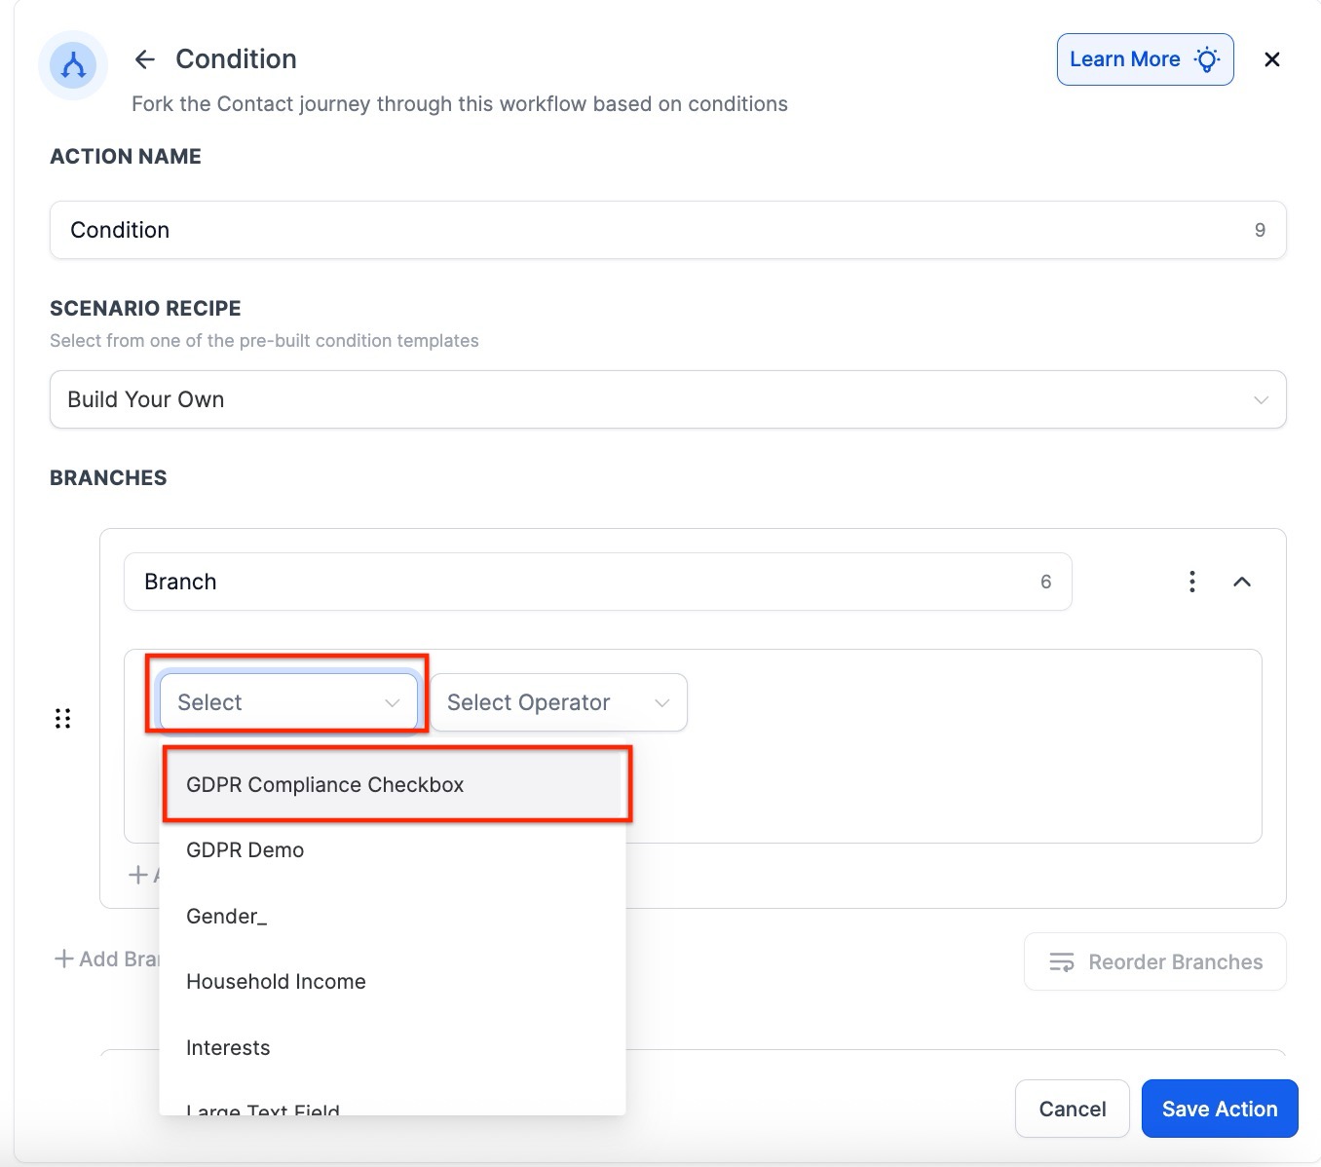Select the Gender_ option
Viewport: 1321px width, 1167px height.
pyautogui.click(x=227, y=917)
